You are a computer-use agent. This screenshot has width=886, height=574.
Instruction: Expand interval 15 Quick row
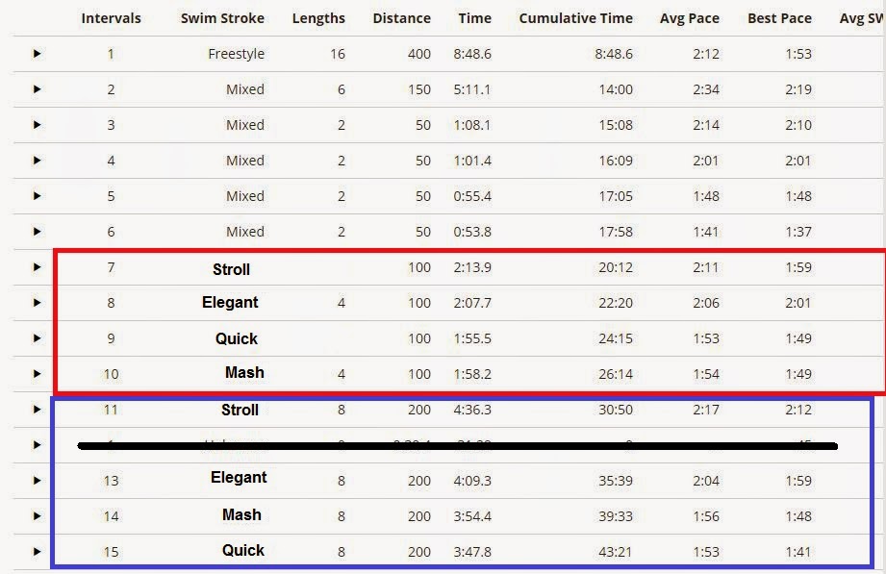(37, 552)
